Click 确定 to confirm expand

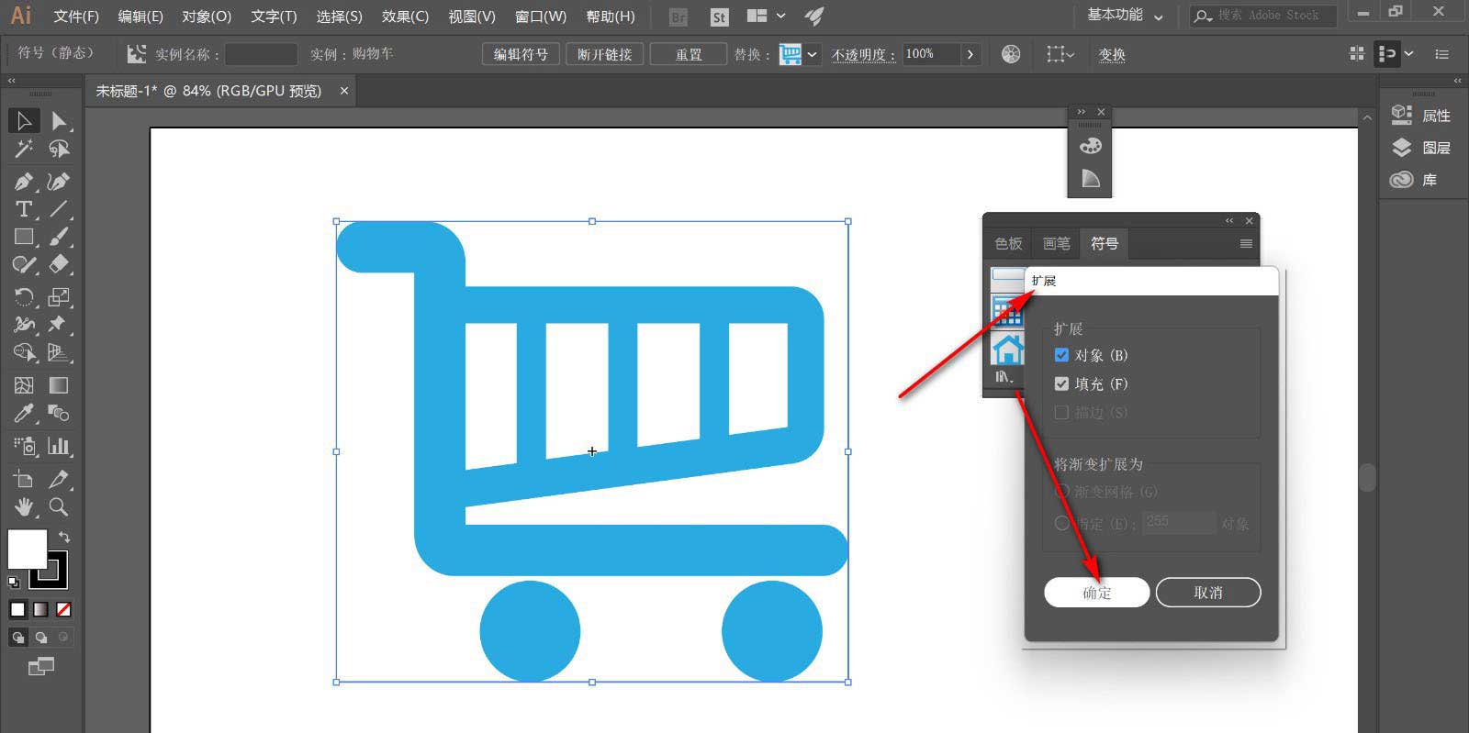[1096, 593]
